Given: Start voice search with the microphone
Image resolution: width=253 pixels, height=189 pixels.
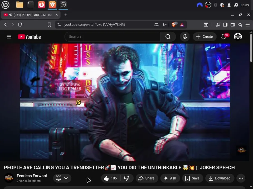Looking at the screenshot, I should 185,37.
